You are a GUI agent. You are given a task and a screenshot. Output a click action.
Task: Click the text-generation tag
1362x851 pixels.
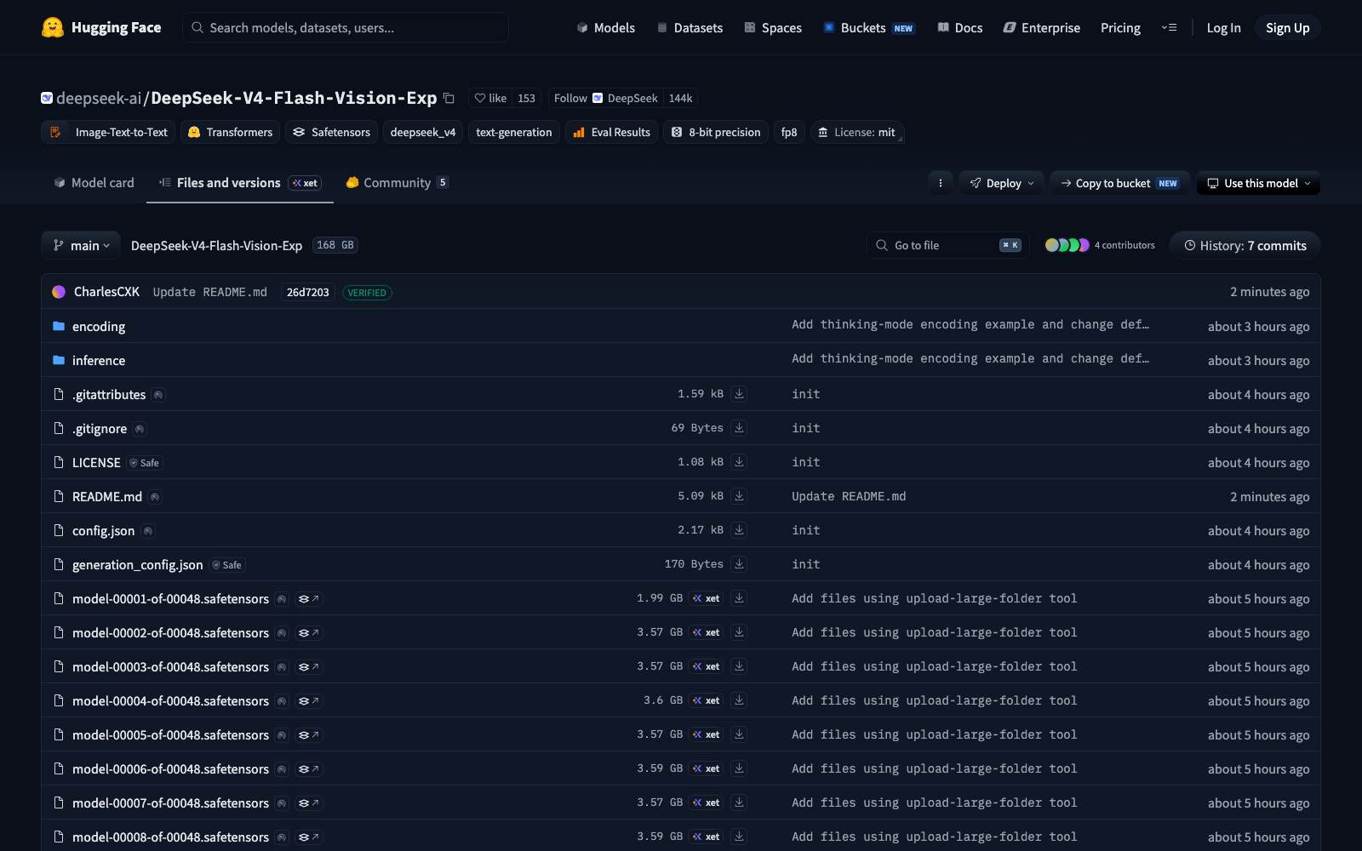(514, 132)
